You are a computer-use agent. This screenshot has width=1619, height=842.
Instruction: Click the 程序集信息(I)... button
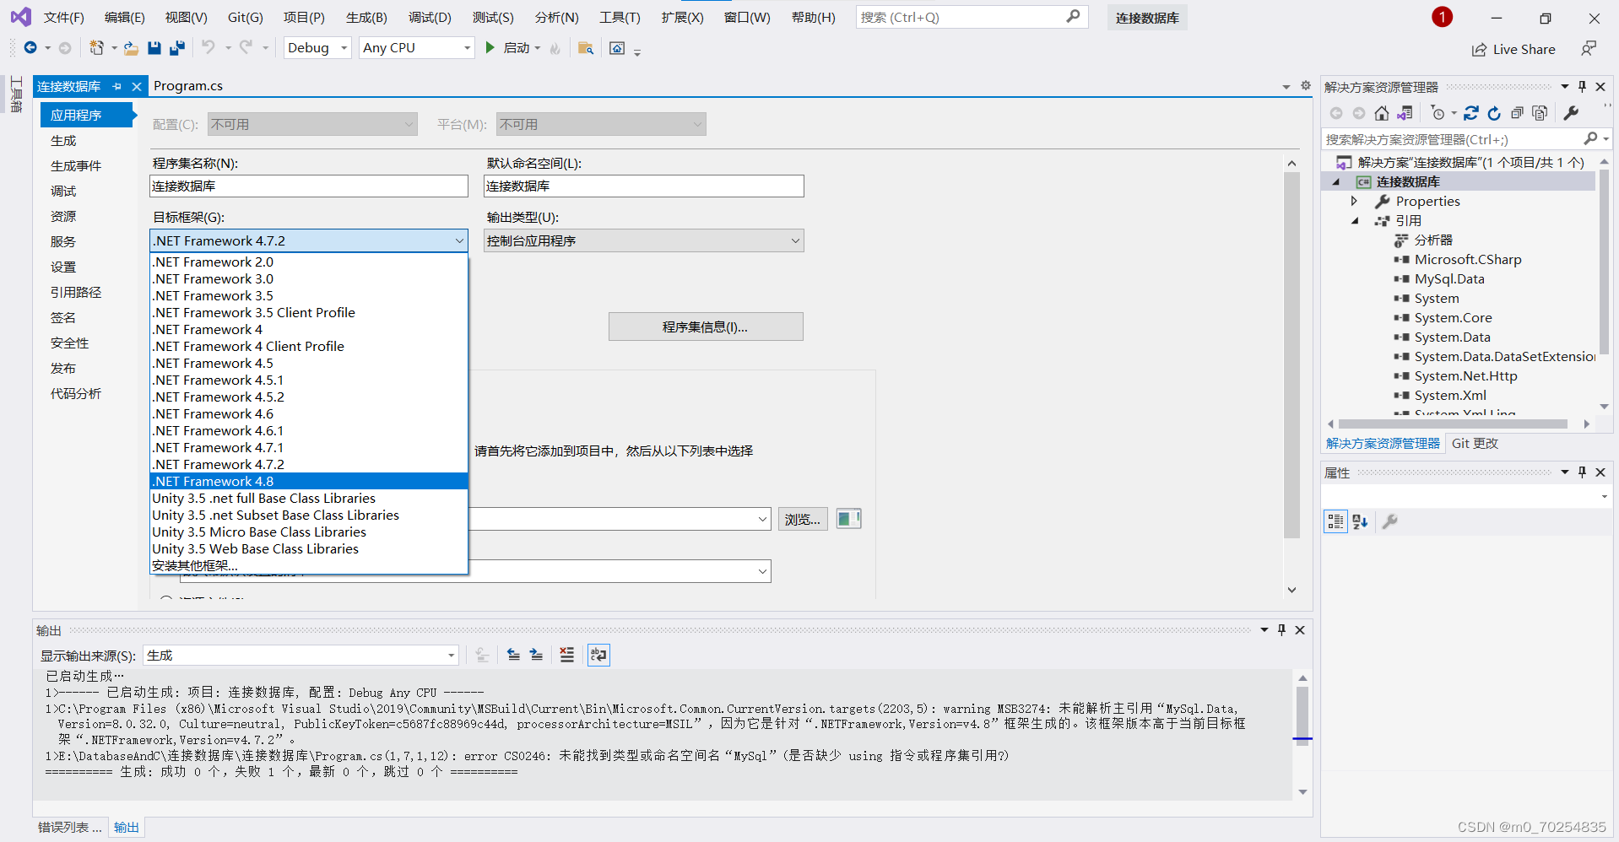tap(706, 327)
